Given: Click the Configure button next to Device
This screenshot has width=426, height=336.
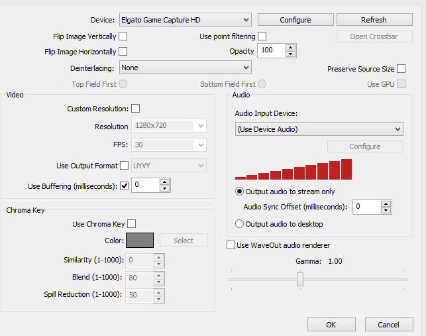Looking at the screenshot, I should [x=295, y=20].
